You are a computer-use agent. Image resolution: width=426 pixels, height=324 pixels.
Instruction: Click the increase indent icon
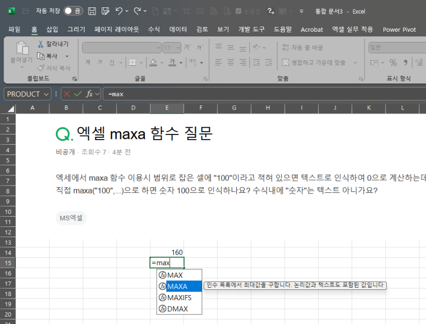click(269, 62)
